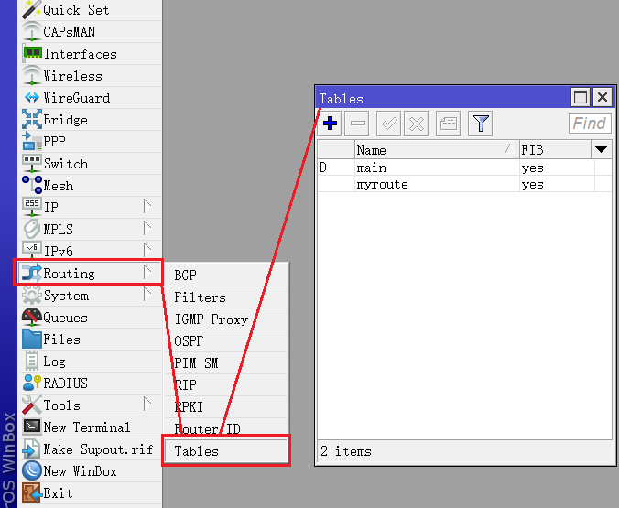Select BGP in the Routing submenu
This screenshot has height=508, width=619.
coord(185,276)
